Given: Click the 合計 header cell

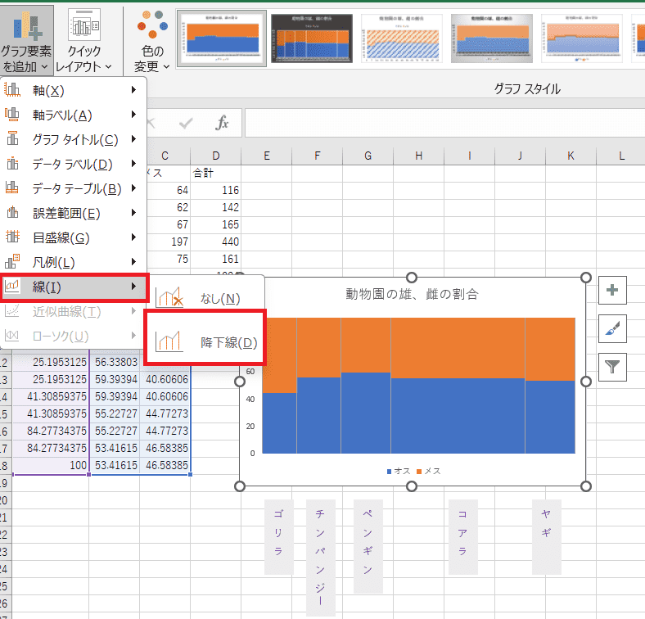Looking at the screenshot, I should (216, 173).
